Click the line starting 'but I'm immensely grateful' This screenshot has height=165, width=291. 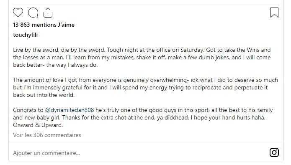point(140,88)
